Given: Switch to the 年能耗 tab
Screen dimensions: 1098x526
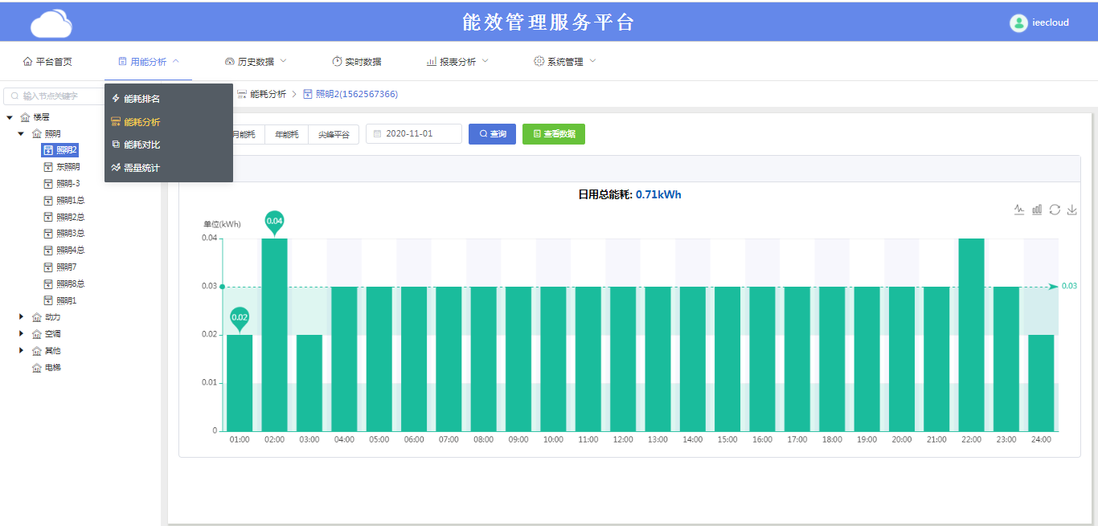Looking at the screenshot, I should pos(287,134).
